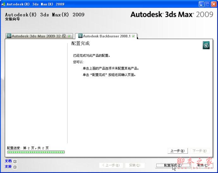Click the text 已经完成对此产品的配置
The height and width of the screenshot is (173, 218).
pos(92,56)
